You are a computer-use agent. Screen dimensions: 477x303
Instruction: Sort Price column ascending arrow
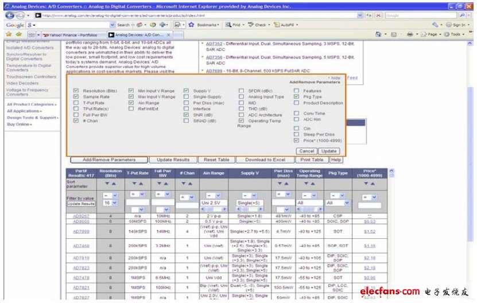(x=373, y=184)
